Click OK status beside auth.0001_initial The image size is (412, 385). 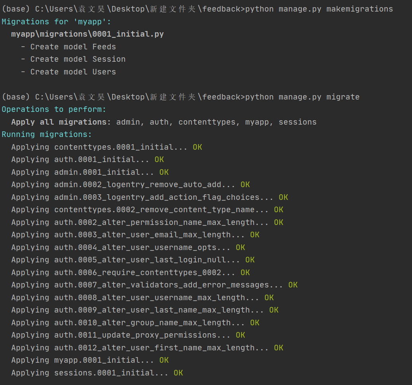point(159,160)
